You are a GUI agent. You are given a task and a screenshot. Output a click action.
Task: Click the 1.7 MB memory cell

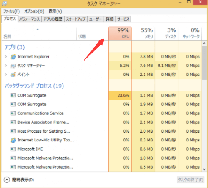coord(143,113)
